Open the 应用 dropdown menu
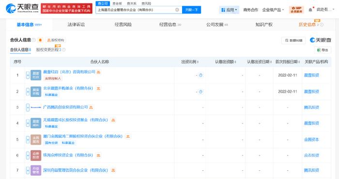The height and width of the screenshot is (179, 339). point(229,10)
